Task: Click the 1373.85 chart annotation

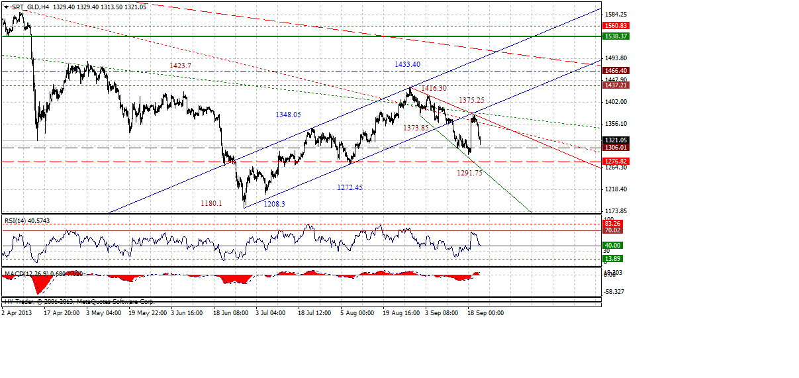Action: coord(416,127)
